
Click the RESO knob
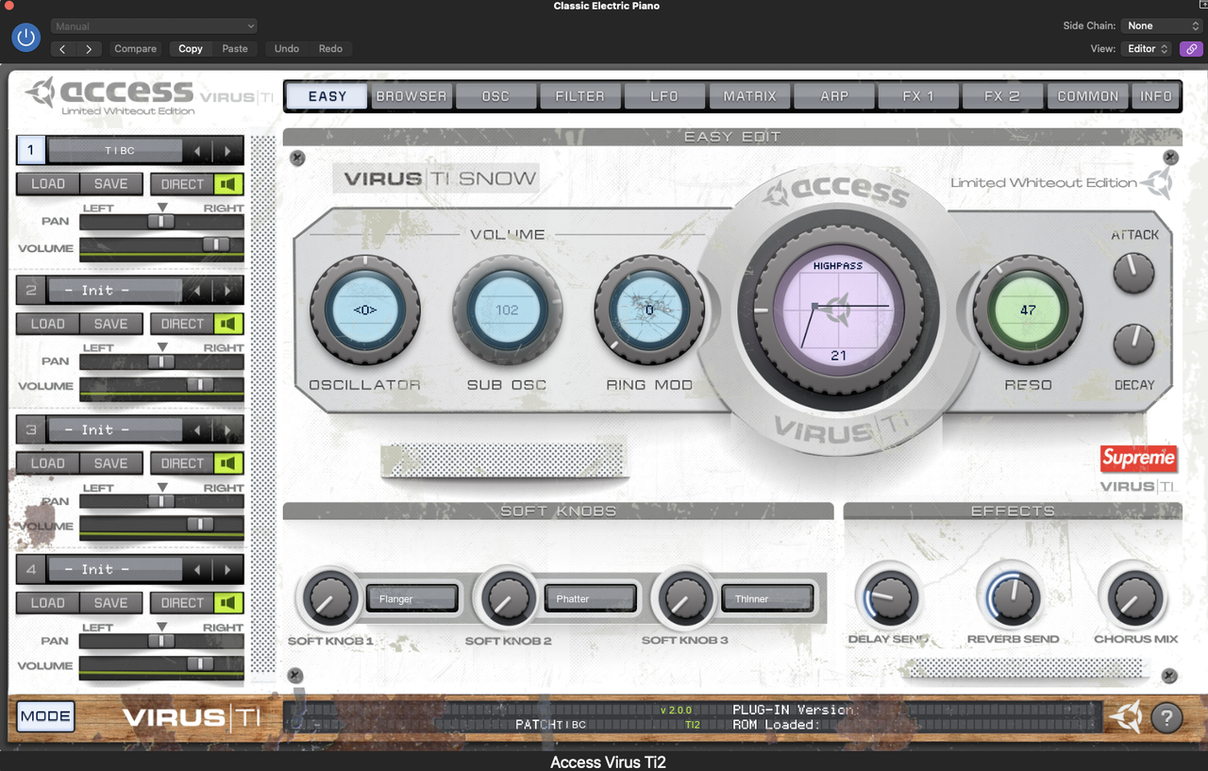pos(1028,310)
